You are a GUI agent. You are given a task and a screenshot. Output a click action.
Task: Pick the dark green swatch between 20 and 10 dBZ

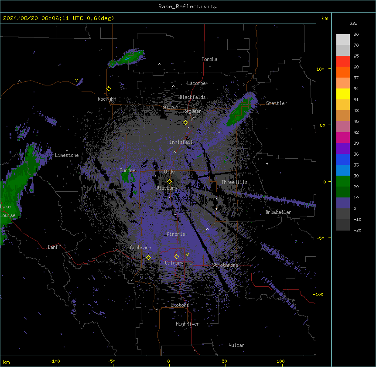pyautogui.click(x=343, y=192)
